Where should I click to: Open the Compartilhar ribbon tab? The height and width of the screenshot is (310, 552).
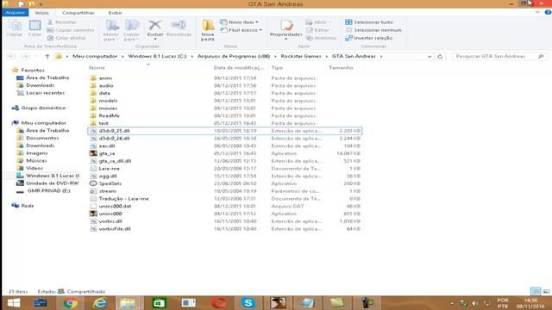[x=78, y=13]
